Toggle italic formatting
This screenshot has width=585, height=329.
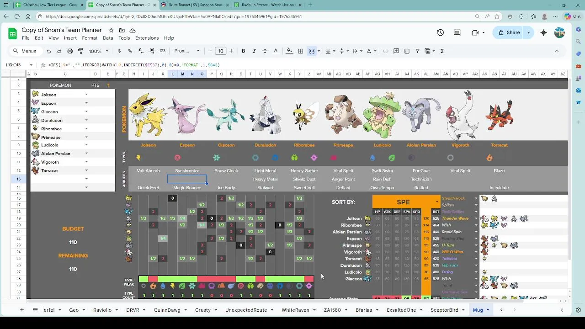click(254, 51)
